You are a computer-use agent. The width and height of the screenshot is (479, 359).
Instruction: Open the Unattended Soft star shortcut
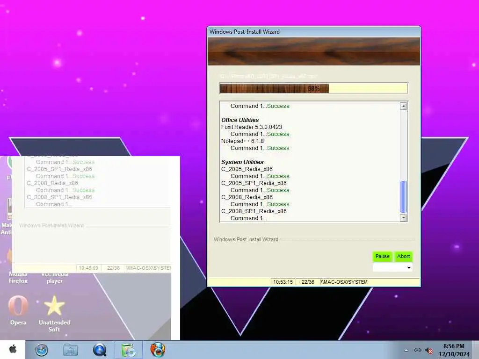54,314
